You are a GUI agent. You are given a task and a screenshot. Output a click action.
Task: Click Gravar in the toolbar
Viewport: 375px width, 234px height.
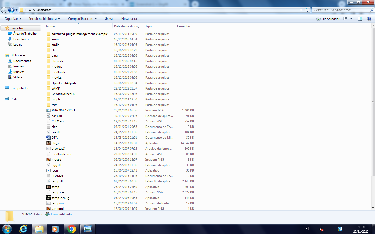[109, 19]
